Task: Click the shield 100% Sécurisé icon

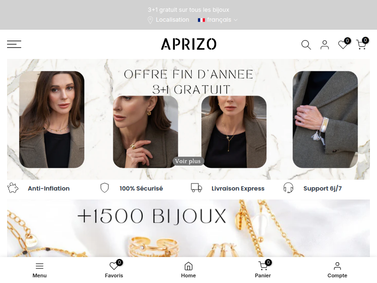Action: coord(105,188)
